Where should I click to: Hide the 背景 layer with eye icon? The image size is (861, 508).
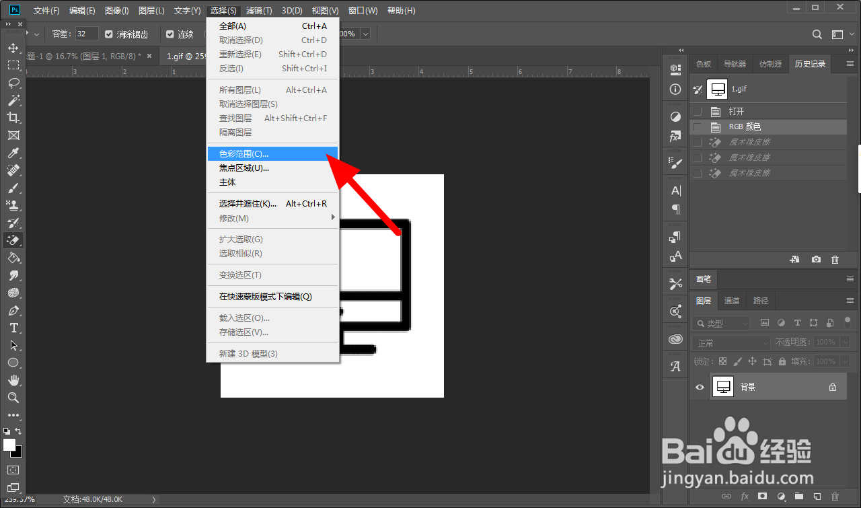tap(700, 387)
